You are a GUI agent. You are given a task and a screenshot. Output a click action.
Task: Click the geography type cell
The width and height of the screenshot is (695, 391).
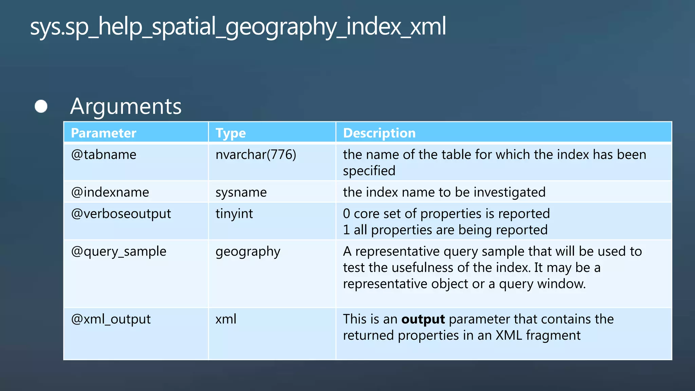[248, 252]
